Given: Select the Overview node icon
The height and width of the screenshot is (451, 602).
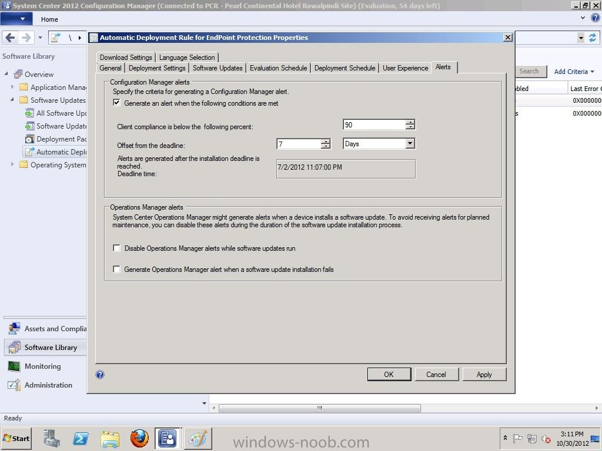Looking at the screenshot, I should (x=18, y=74).
